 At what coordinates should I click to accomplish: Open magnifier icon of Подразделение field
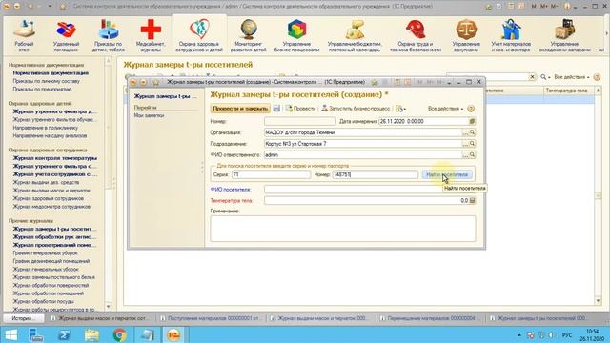472,144
